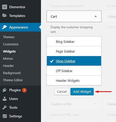Click the Elementor icon in sidebar

(5, 7)
